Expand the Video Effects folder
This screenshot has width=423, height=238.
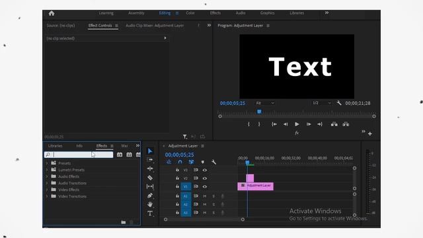pyautogui.click(x=47, y=190)
